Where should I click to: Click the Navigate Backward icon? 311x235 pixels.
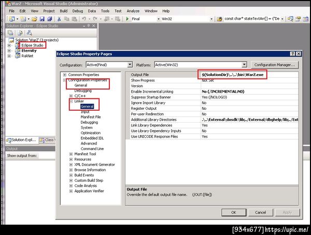(107, 19)
